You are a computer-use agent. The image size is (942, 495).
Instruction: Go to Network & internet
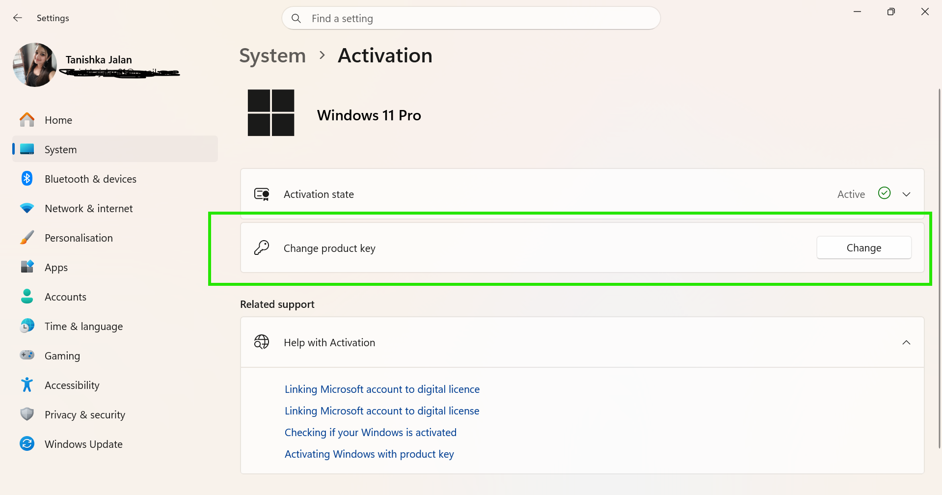(x=115, y=208)
